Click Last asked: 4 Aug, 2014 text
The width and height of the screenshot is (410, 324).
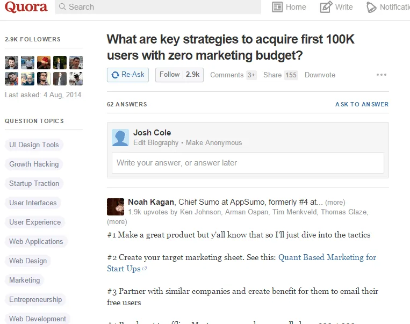43,95
